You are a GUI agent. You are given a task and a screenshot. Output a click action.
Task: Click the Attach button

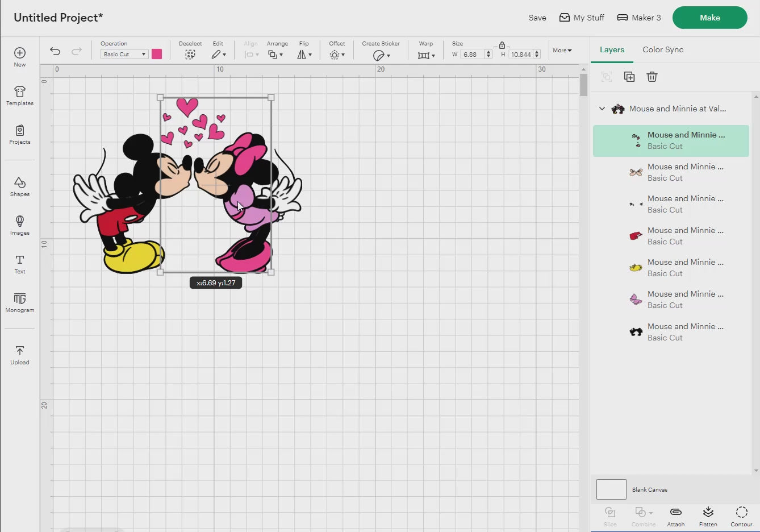point(676,517)
